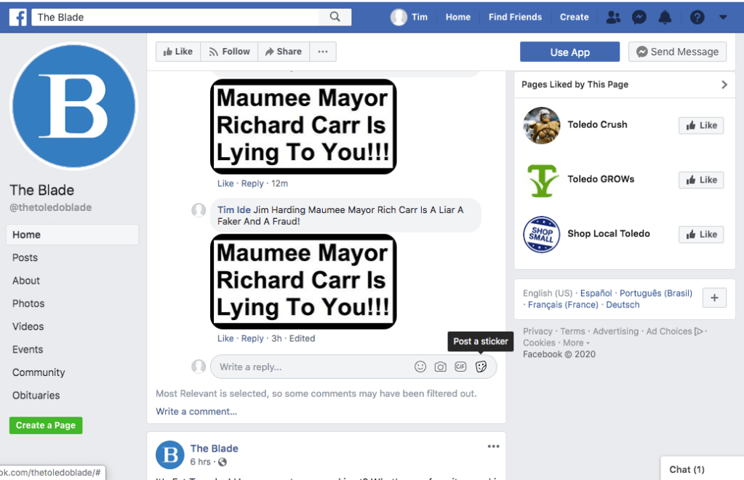Open the account dropdown arrow

click(723, 17)
